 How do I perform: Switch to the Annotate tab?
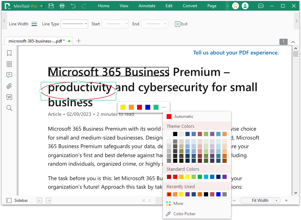coord(147,6)
